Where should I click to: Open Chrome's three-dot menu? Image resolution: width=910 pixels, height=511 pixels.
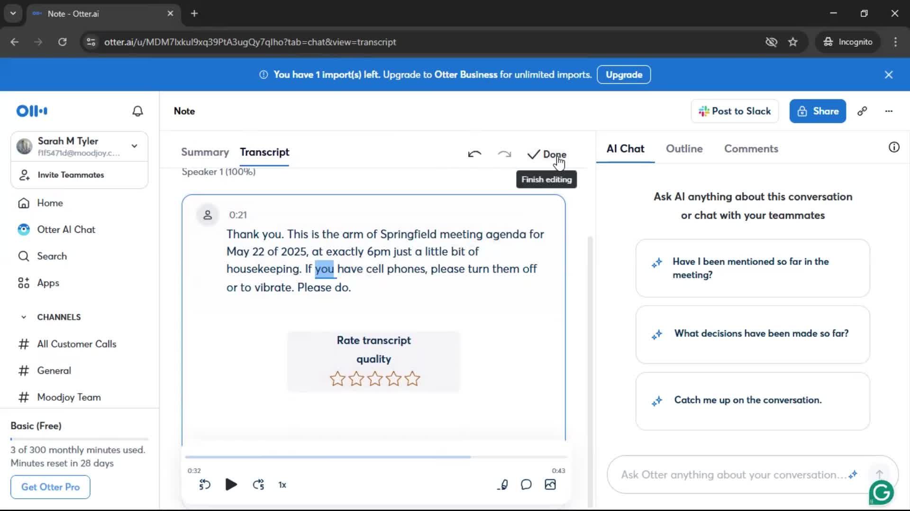(x=895, y=42)
